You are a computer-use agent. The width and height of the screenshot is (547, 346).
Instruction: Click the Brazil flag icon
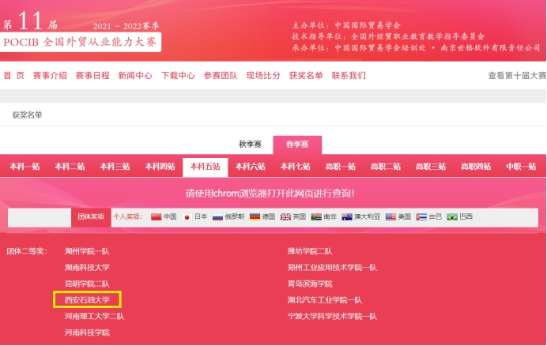click(x=452, y=216)
